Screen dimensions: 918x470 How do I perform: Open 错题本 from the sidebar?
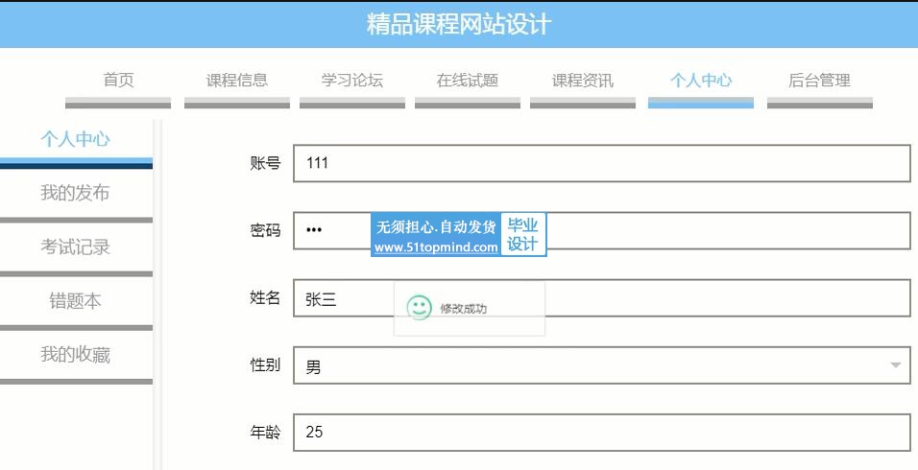click(75, 301)
